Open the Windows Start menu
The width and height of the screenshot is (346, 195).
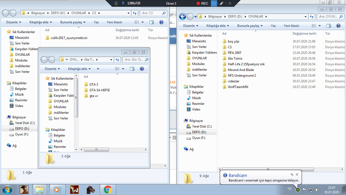(7, 190)
